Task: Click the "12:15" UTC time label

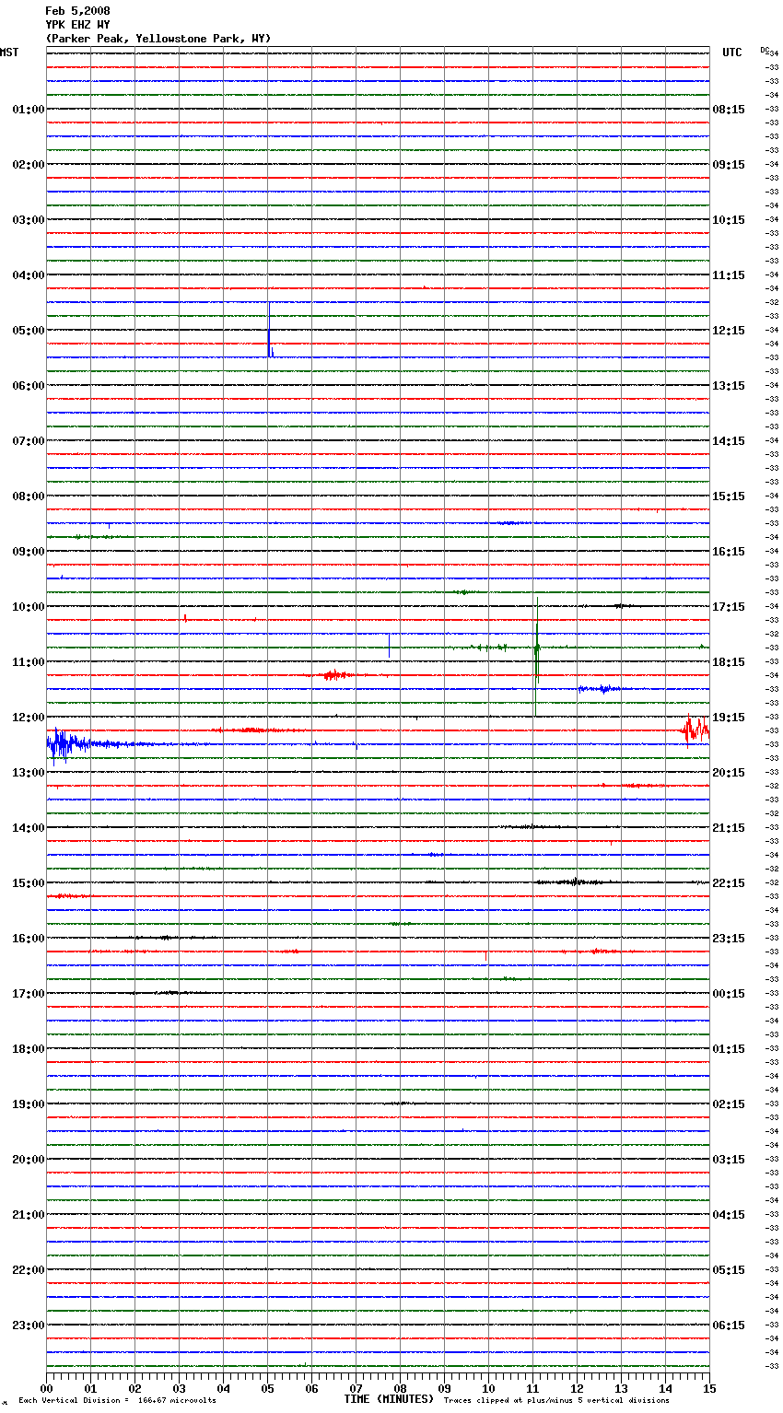Action: coord(729,331)
